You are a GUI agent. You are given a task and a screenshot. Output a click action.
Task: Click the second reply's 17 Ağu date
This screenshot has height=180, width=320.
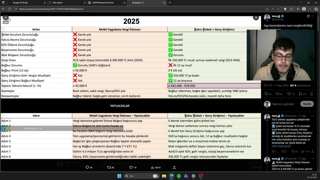[x=302, y=158]
